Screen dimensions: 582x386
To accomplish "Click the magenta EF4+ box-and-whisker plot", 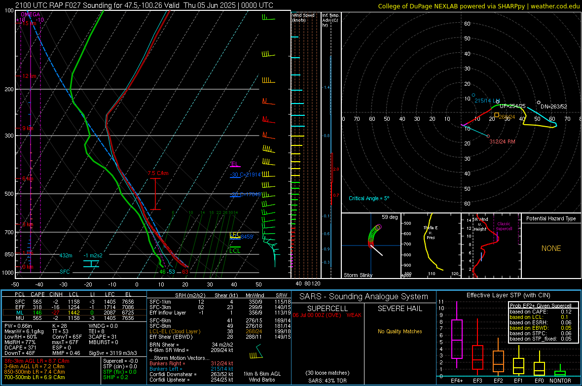I will [x=457, y=335].
